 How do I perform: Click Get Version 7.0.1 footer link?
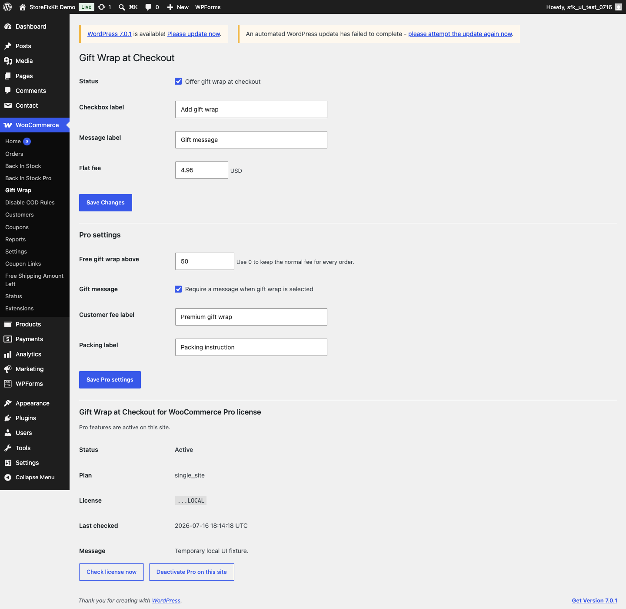coord(594,601)
